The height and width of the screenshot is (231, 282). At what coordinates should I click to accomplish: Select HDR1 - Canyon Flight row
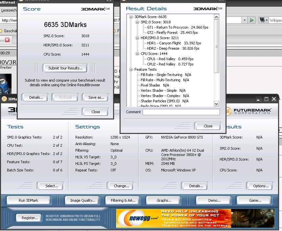(x=174, y=43)
